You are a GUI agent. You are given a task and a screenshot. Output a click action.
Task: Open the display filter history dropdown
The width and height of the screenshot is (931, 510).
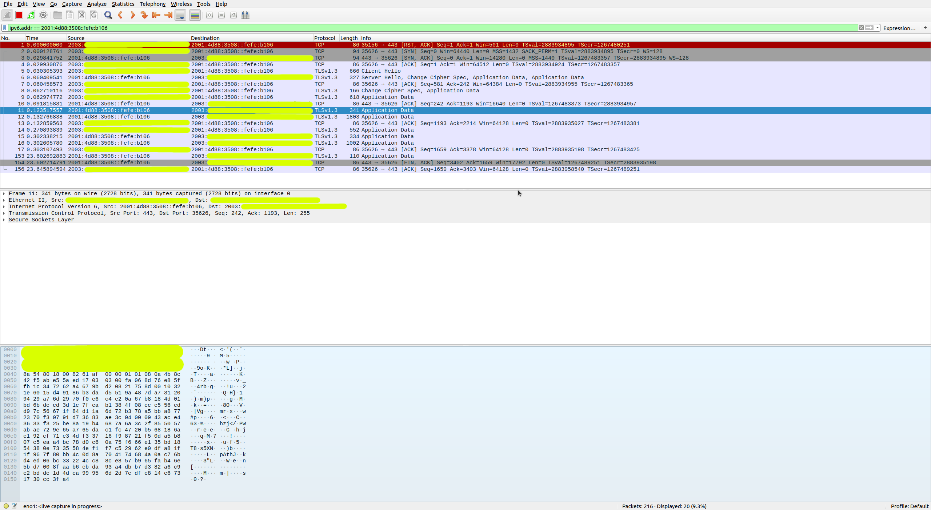(x=878, y=28)
